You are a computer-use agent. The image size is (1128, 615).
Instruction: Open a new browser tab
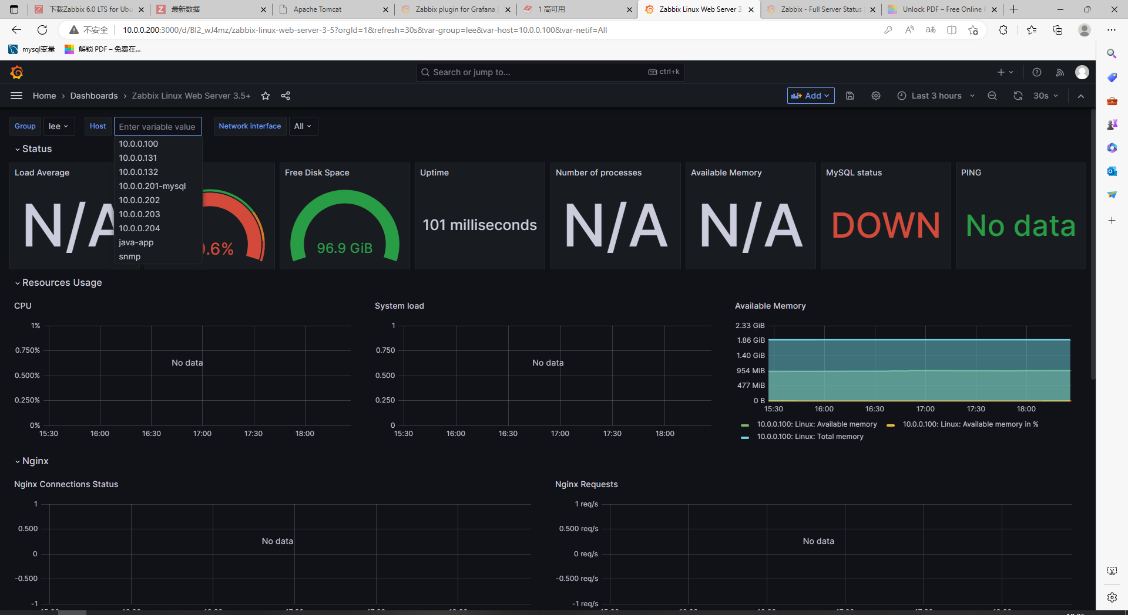click(1014, 9)
